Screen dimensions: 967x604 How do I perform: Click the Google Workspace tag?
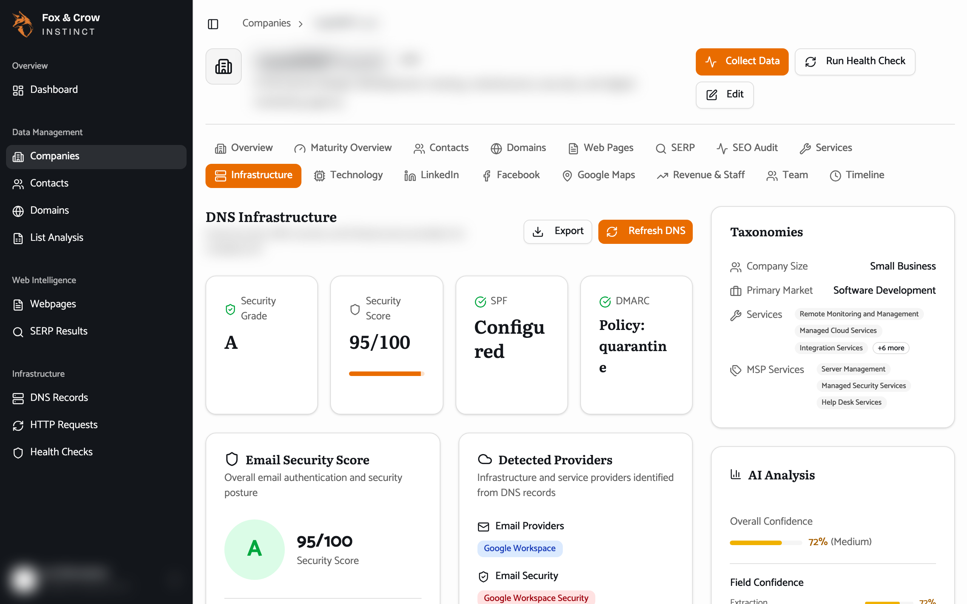point(520,549)
